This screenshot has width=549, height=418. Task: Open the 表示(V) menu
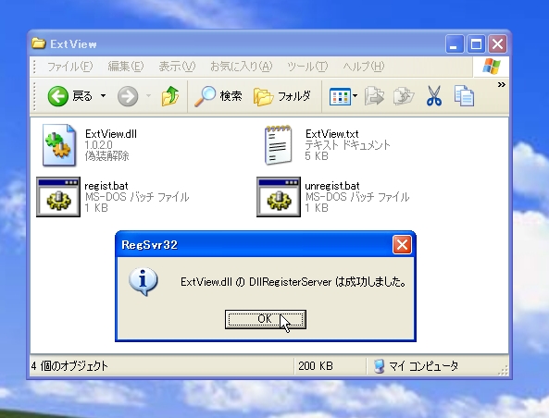click(x=177, y=66)
